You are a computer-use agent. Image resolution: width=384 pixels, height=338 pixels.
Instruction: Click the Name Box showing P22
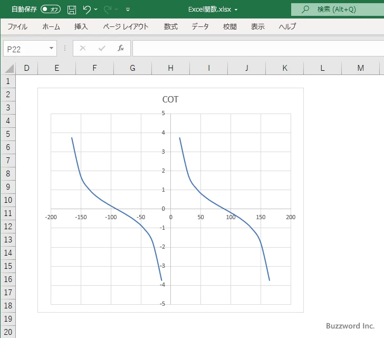26,49
